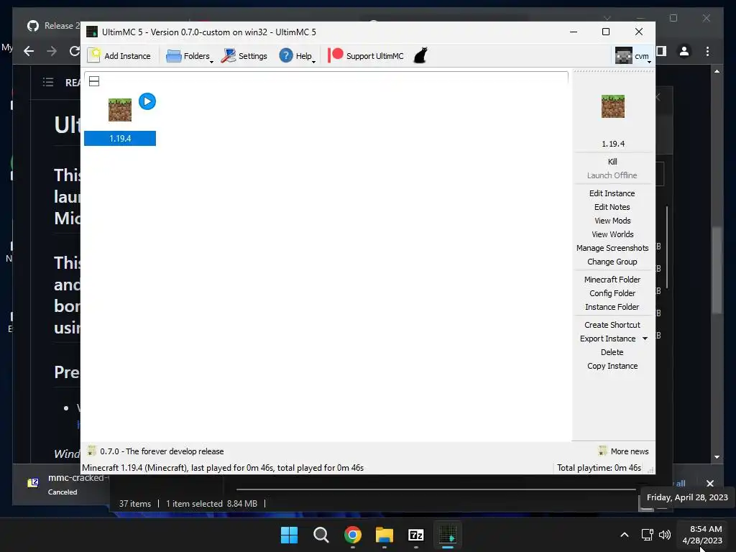Open Edit Instance
The height and width of the screenshot is (552, 736).
612,193
